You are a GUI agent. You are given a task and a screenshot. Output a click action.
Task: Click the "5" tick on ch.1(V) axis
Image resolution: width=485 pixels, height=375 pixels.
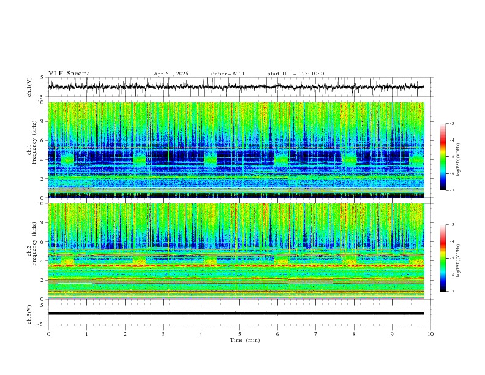pos(42,78)
